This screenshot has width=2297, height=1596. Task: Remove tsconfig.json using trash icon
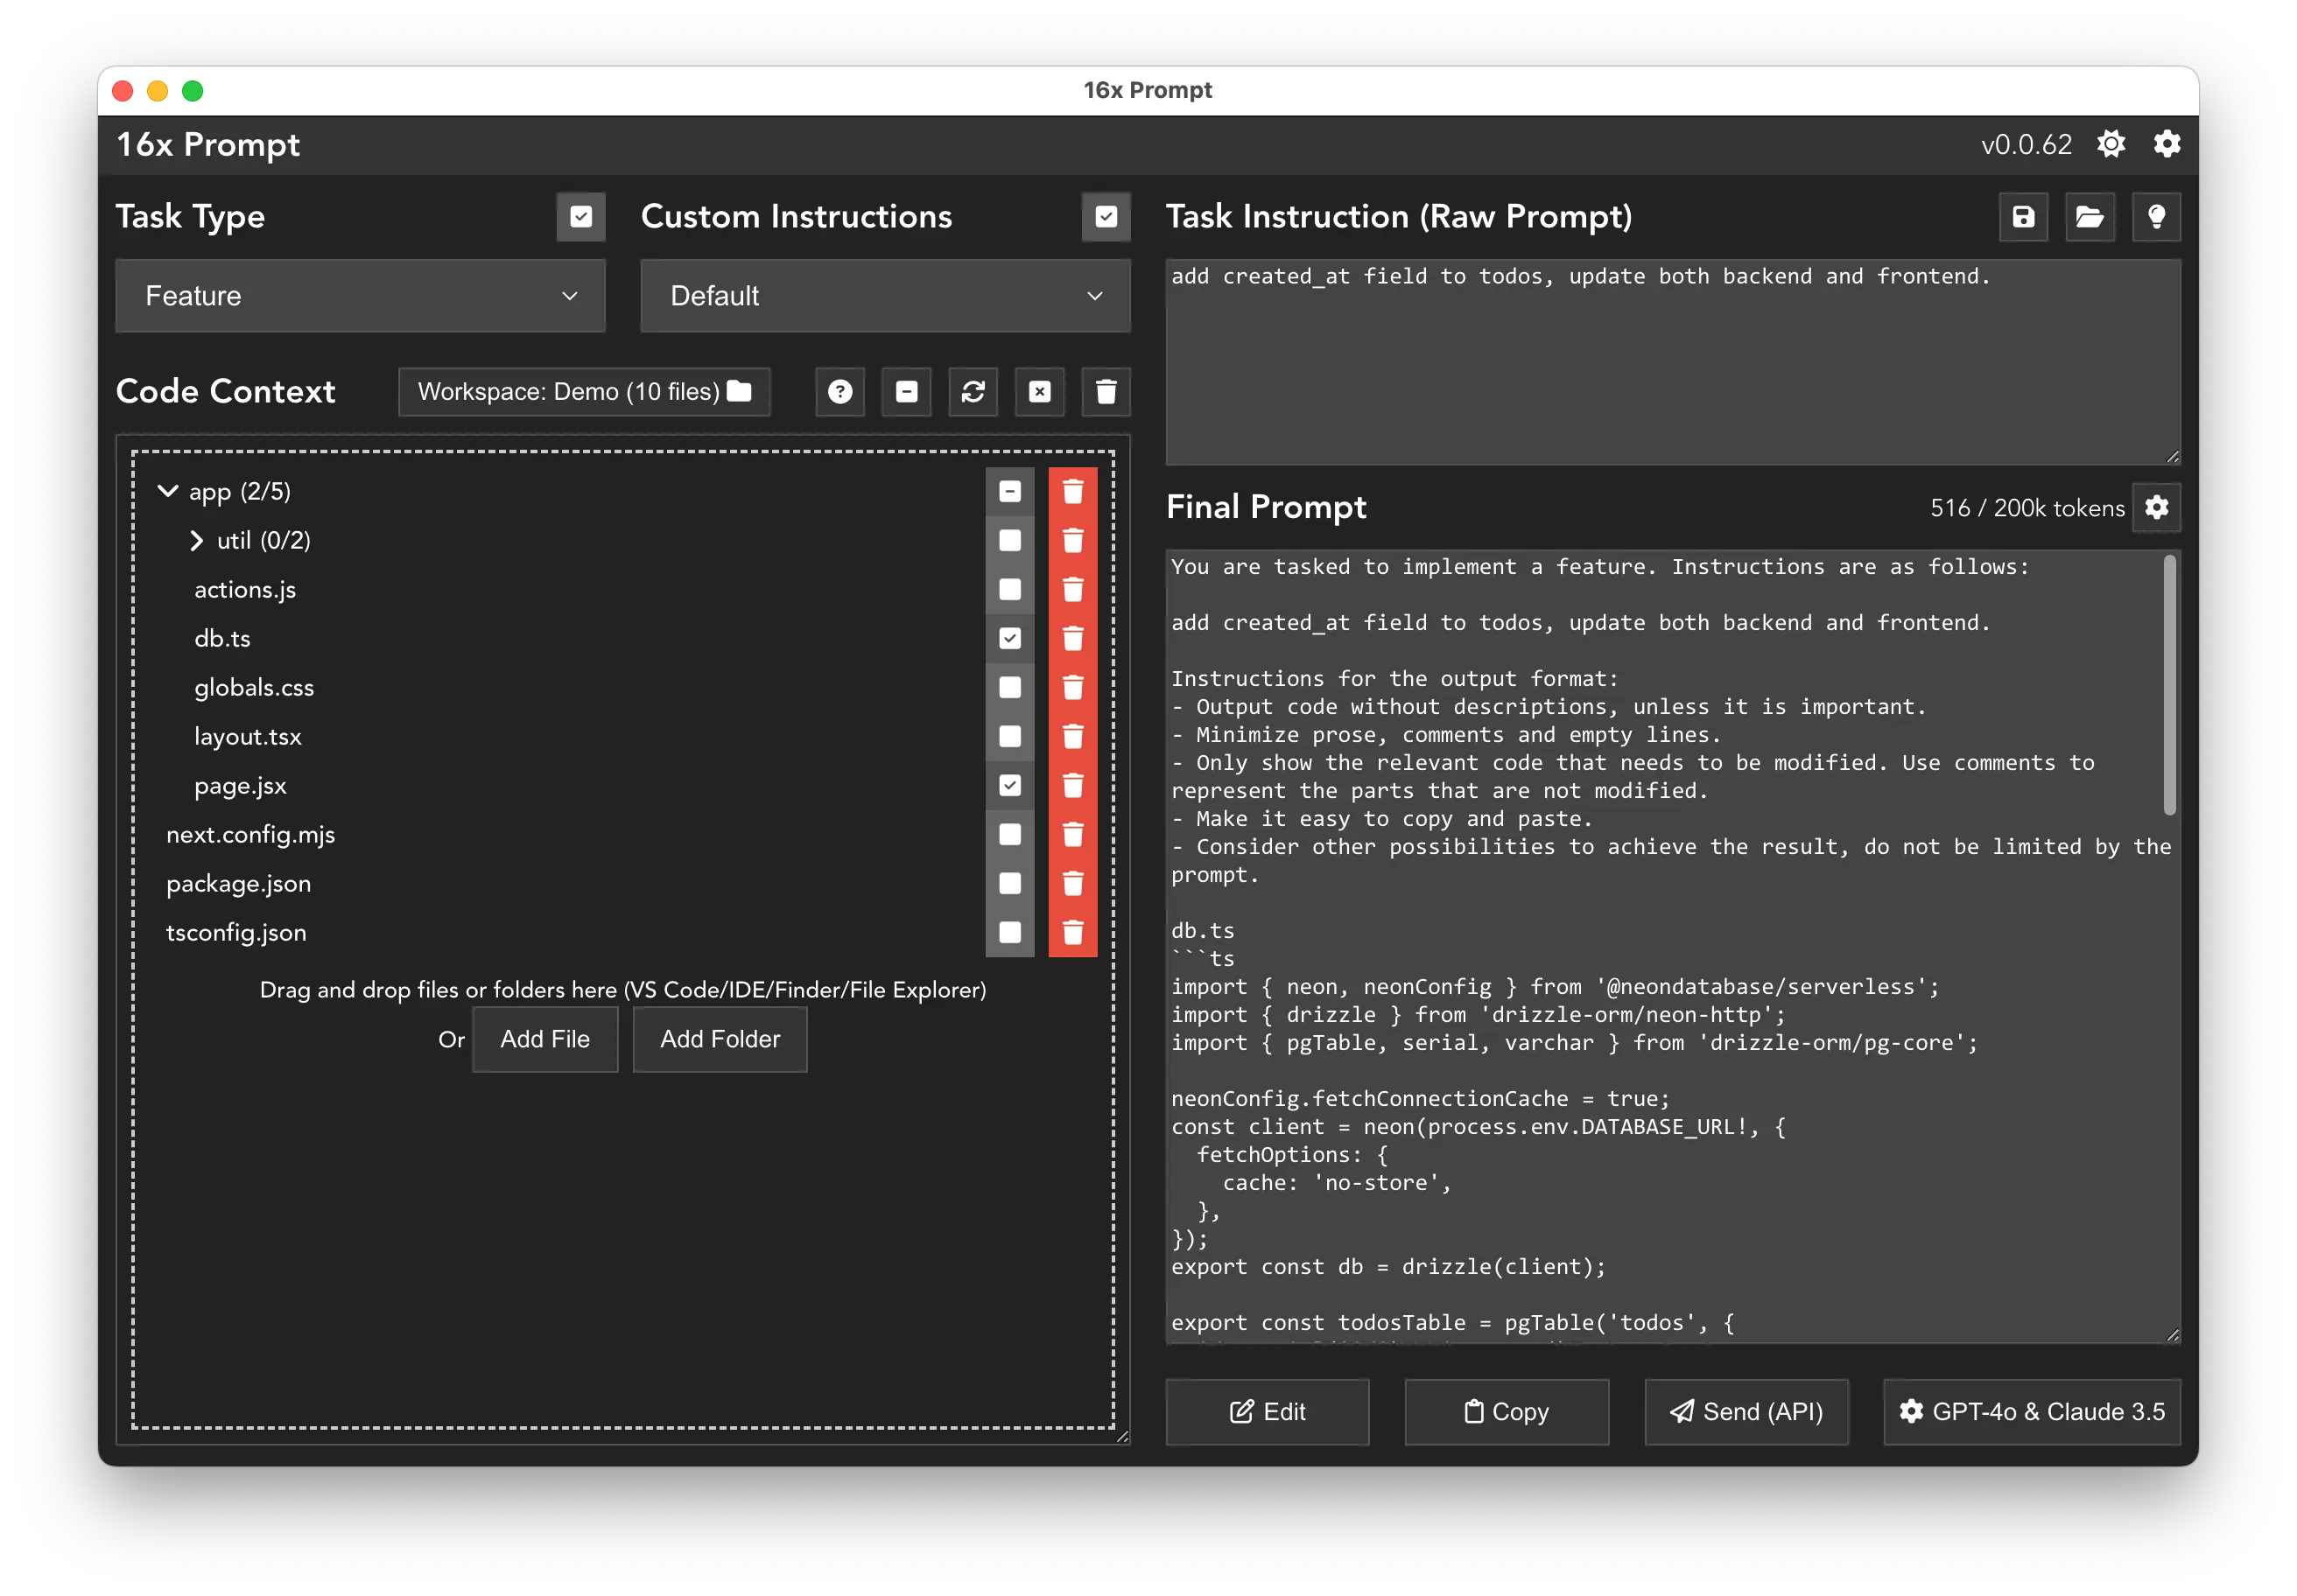[1072, 932]
